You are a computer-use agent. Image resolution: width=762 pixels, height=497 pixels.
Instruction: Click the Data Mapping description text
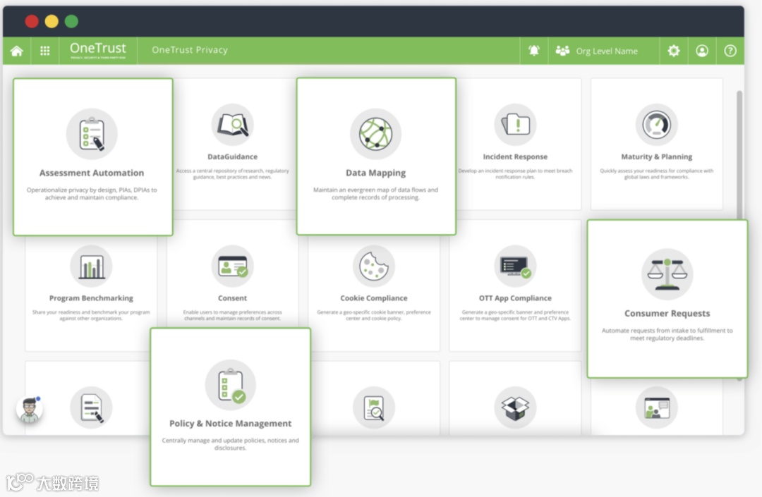[x=375, y=194]
